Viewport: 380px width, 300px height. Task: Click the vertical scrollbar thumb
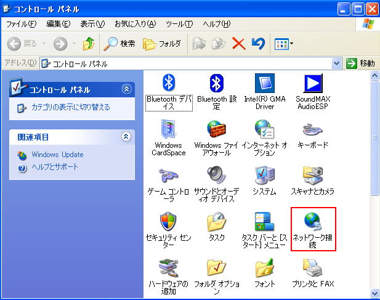point(374,138)
